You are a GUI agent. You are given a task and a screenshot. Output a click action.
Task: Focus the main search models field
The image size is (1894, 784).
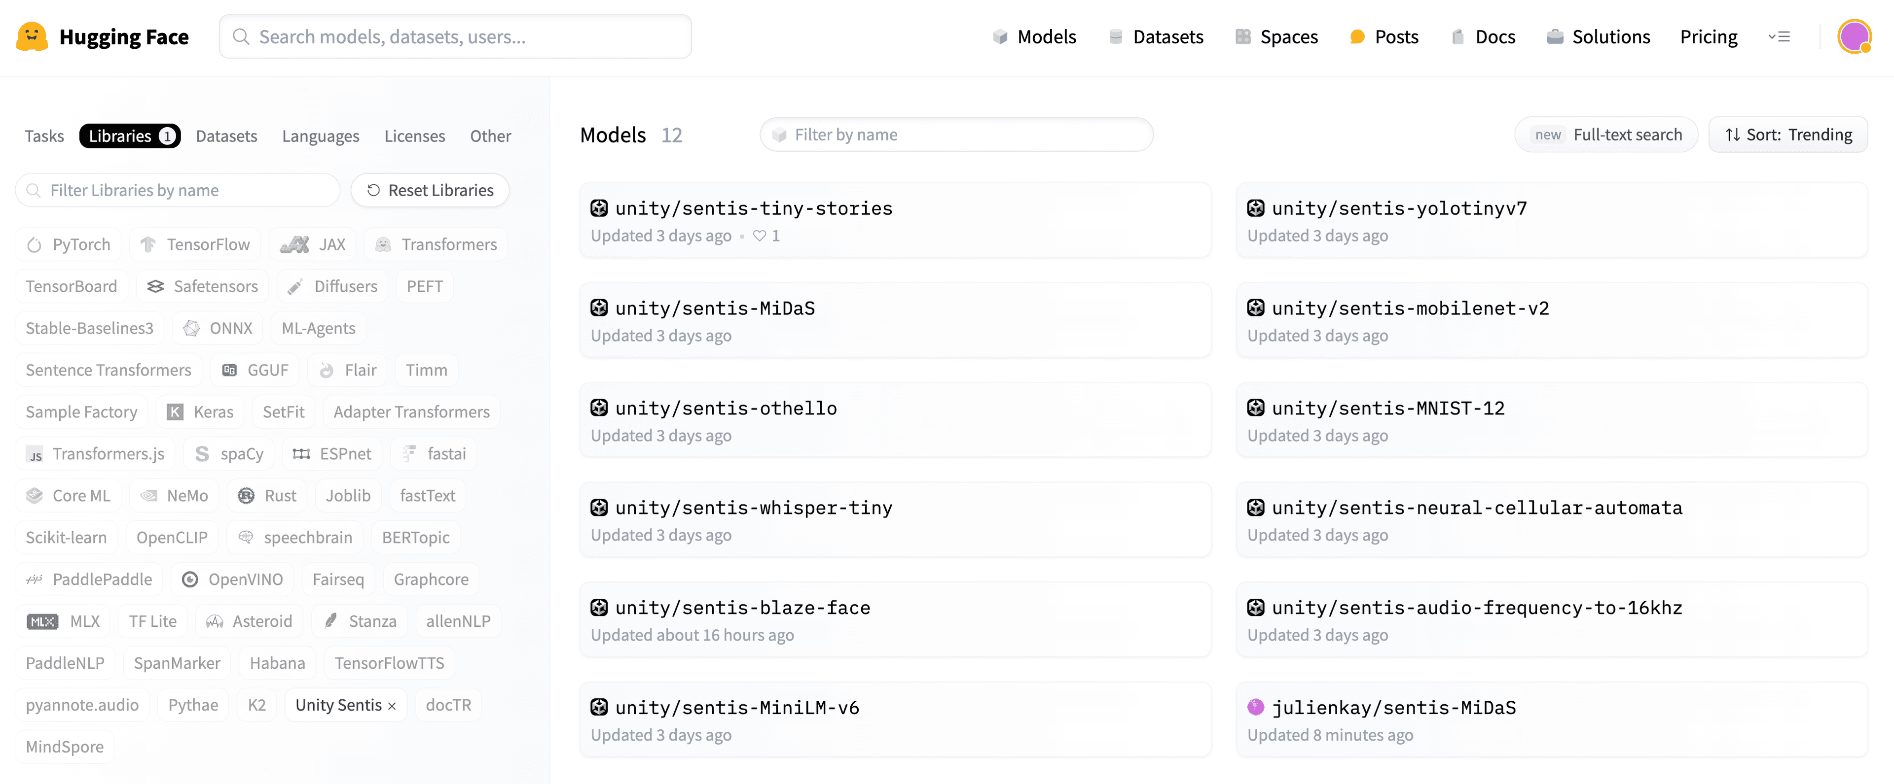[x=455, y=37]
